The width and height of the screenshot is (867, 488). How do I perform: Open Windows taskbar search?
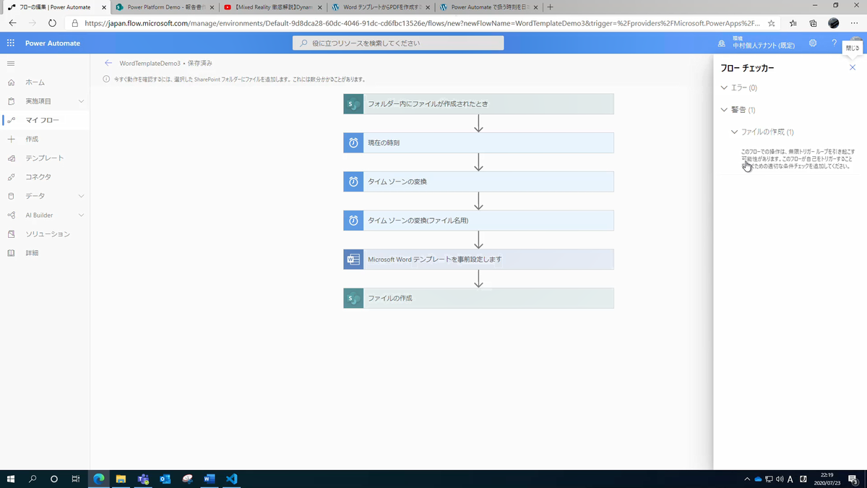[33, 479]
